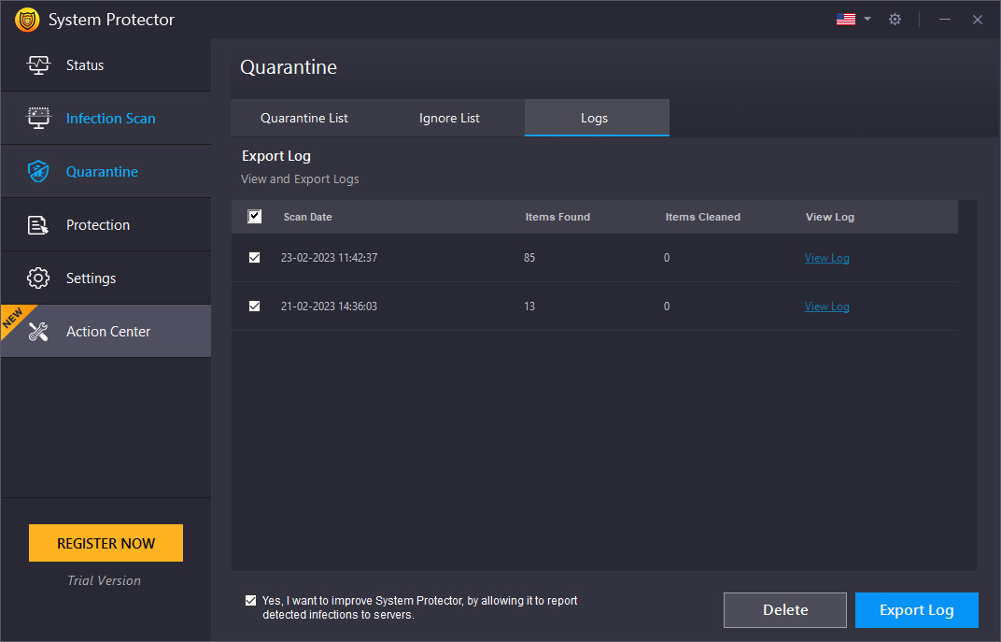Click the REGISTER NOW button
This screenshot has width=1001, height=642.
[x=106, y=543]
